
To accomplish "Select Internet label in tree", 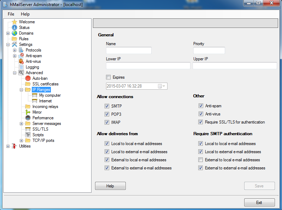I will [x=46, y=101].
